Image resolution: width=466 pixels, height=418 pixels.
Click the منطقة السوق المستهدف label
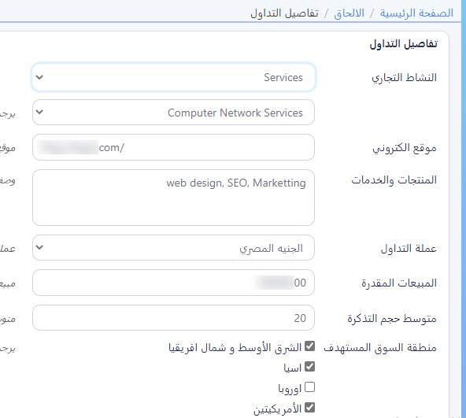click(380, 347)
